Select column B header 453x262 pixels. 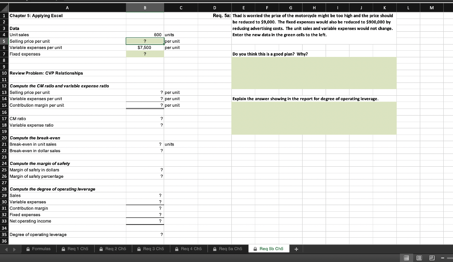(145, 7)
